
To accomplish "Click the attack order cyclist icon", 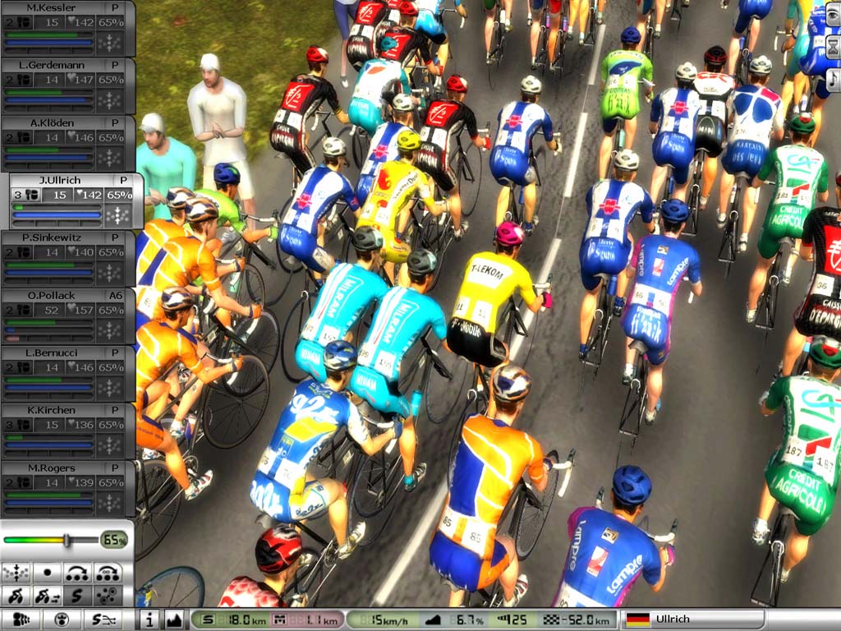I will point(16,596).
